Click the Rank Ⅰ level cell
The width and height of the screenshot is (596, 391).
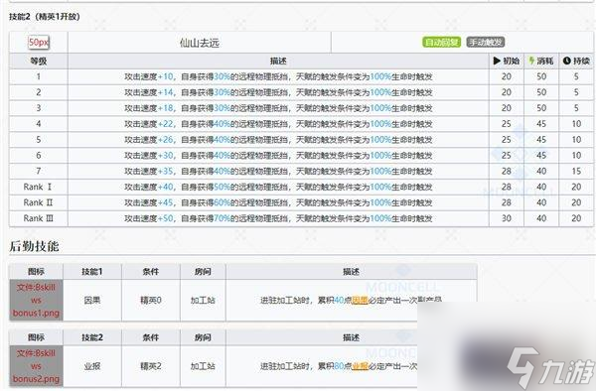tap(39, 187)
